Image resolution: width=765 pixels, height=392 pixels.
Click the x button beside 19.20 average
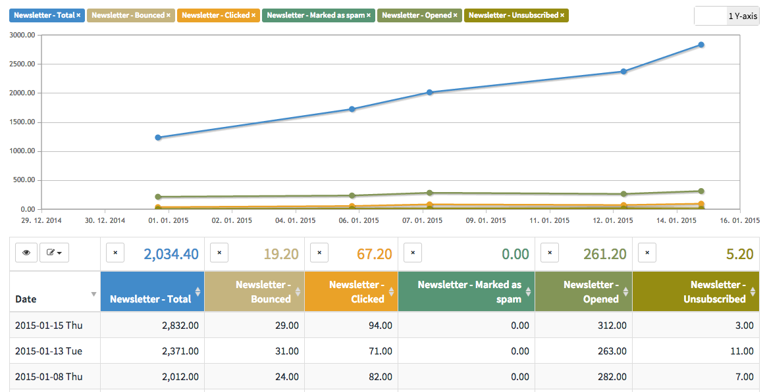[x=219, y=253]
